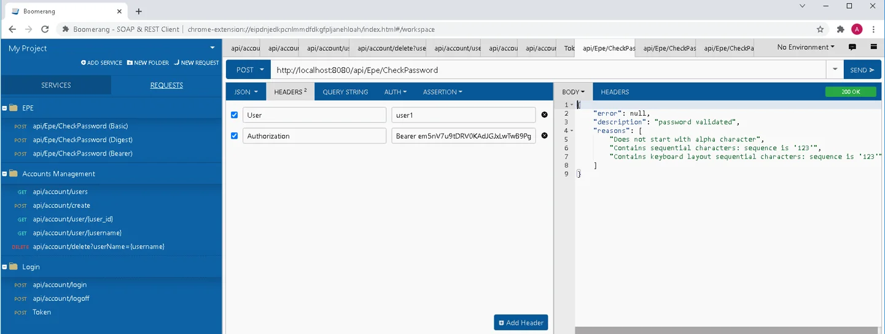Remove the Authorization header row
The image size is (885, 334).
pos(544,135)
